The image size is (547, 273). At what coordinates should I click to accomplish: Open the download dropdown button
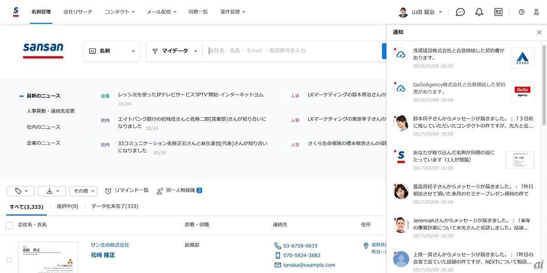[52, 191]
